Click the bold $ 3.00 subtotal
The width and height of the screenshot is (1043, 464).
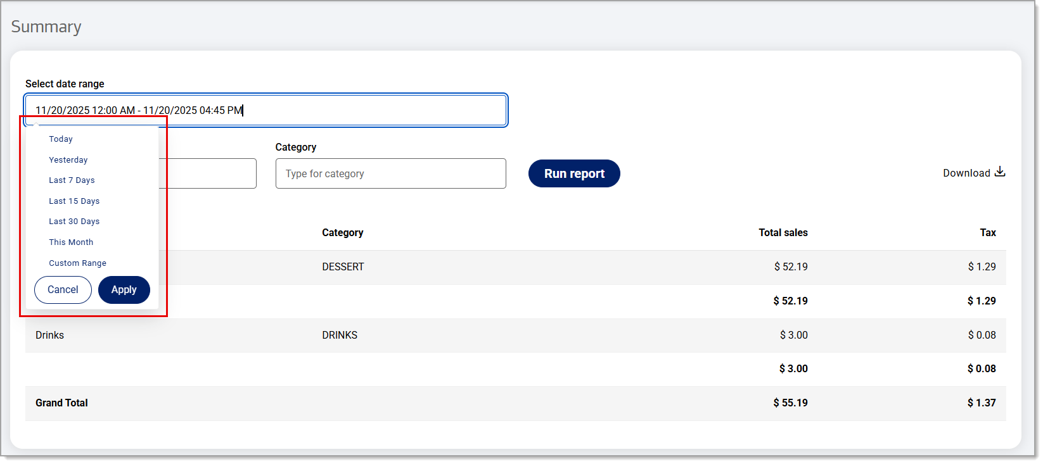click(793, 369)
